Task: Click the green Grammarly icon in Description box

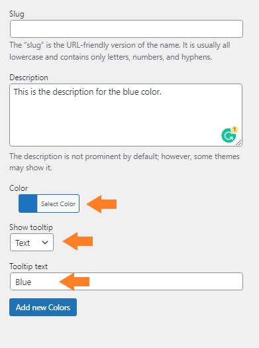Action: tap(229, 135)
